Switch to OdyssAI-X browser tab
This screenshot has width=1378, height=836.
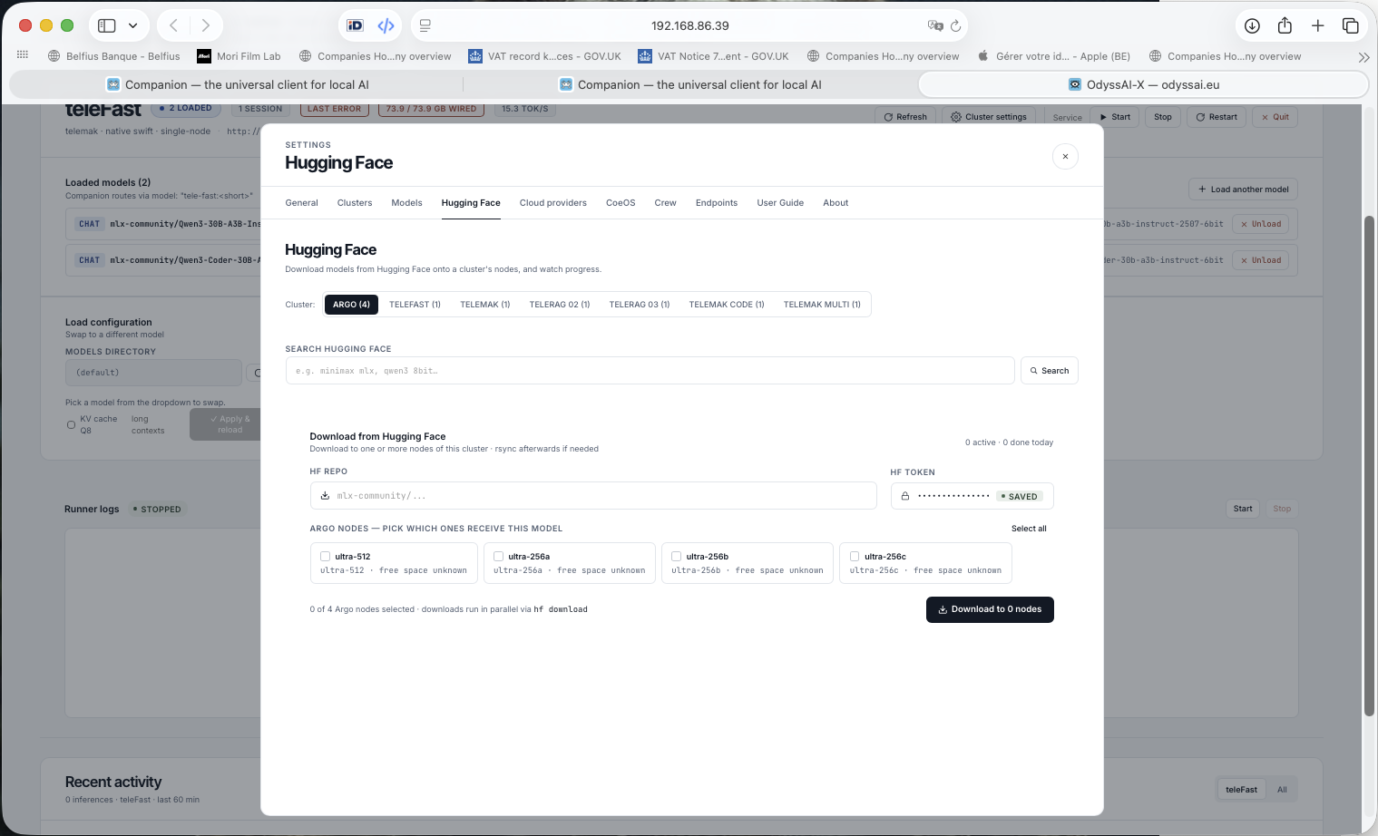point(1143,84)
